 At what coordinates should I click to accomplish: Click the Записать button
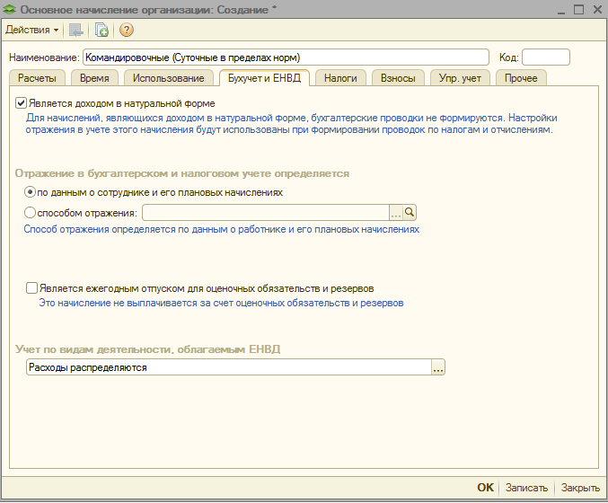[x=526, y=488]
